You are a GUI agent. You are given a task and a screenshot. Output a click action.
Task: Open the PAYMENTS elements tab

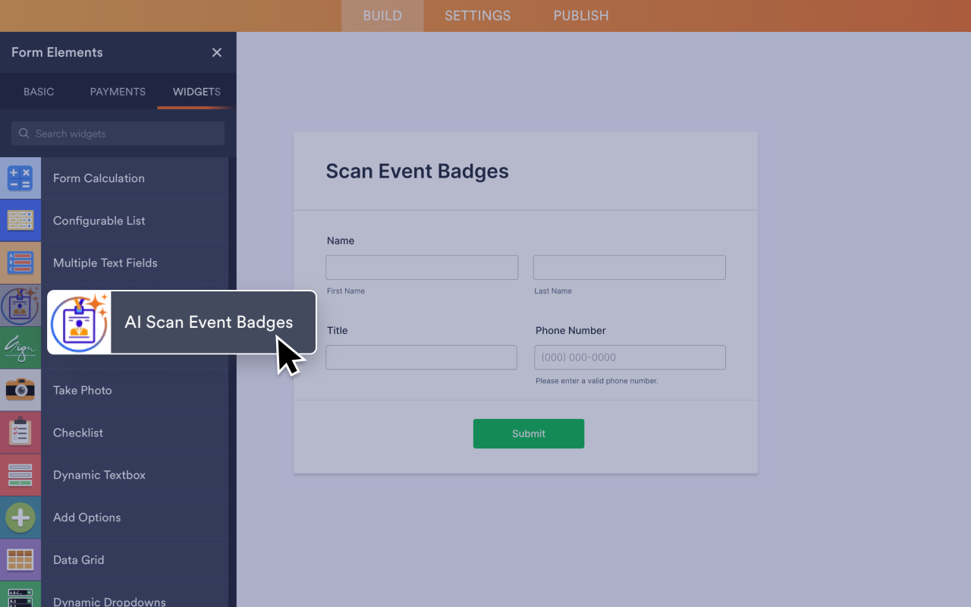118,92
